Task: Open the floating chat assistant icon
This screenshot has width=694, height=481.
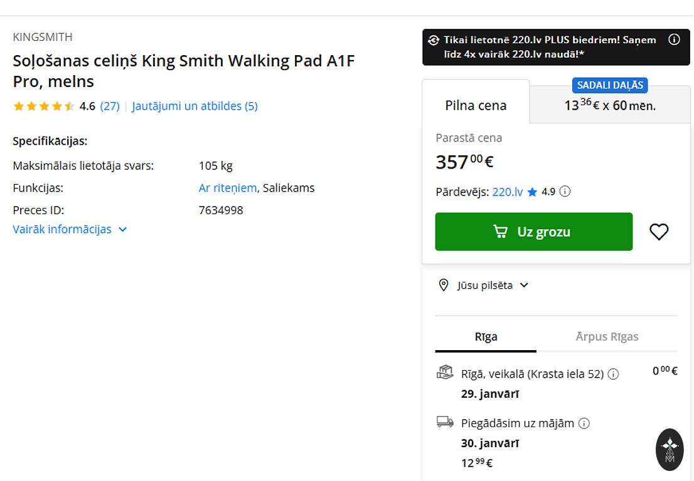Action: tap(670, 449)
